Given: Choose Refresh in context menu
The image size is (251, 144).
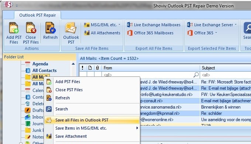Looking at the screenshot, I should (x=92, y=98).
